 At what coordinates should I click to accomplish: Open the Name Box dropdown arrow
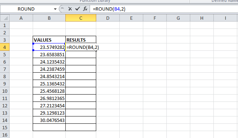pos(55,9)
